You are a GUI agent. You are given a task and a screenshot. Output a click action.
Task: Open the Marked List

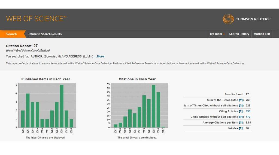pyautogui.click(x=262, y=34)
